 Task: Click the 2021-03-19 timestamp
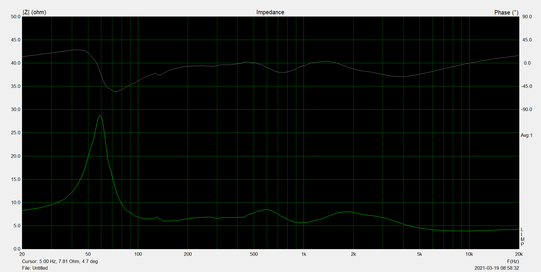[x=496, y=268]
